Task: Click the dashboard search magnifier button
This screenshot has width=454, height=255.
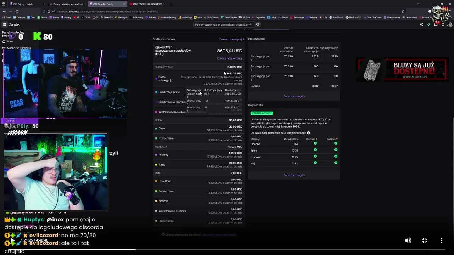Action: click(258, 24)
